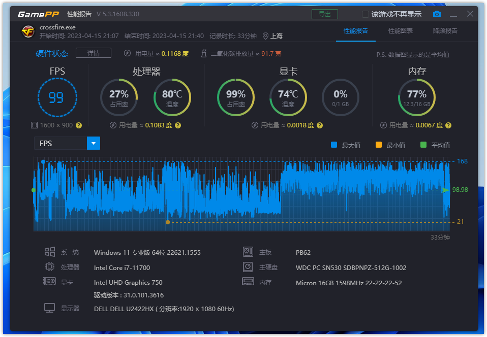Click the location pin icon beside 上海
This screenshot has width=487, height=337.
[x=265, y=36]
